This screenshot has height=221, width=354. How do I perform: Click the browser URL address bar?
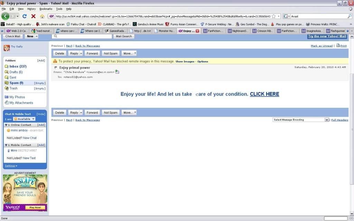point(163,16)
